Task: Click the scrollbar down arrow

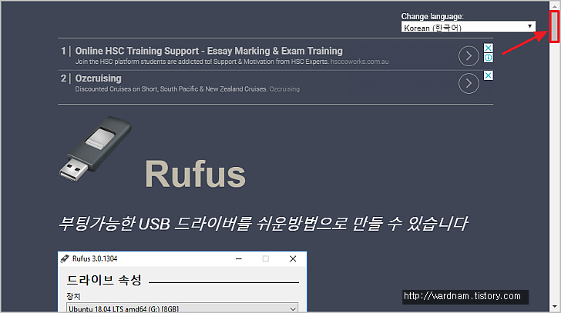Action: pyautogui.click(x=555, y=307)
